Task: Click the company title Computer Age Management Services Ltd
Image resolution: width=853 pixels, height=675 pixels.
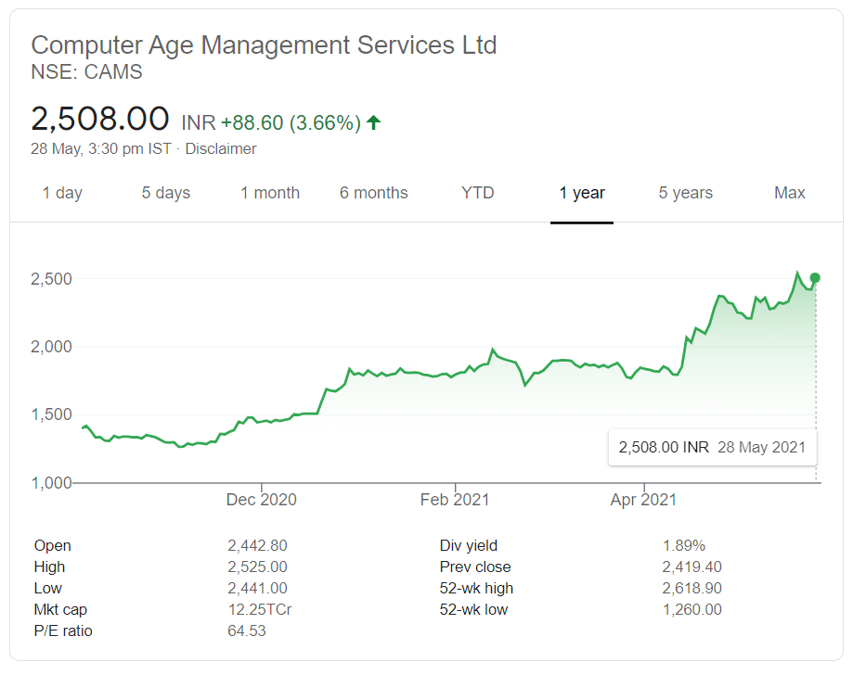Action: (x=264, y=45)
